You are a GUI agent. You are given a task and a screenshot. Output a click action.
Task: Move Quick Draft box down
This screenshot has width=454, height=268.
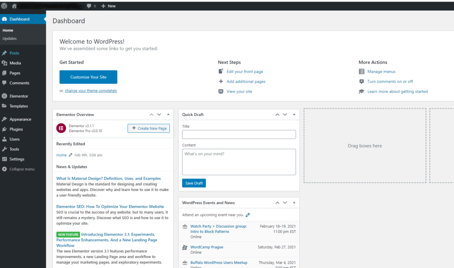pyautogui.click(x=285, y=115)
